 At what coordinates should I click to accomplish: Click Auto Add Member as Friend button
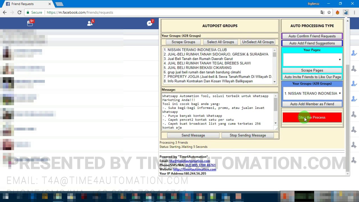(x=312, y=104)
